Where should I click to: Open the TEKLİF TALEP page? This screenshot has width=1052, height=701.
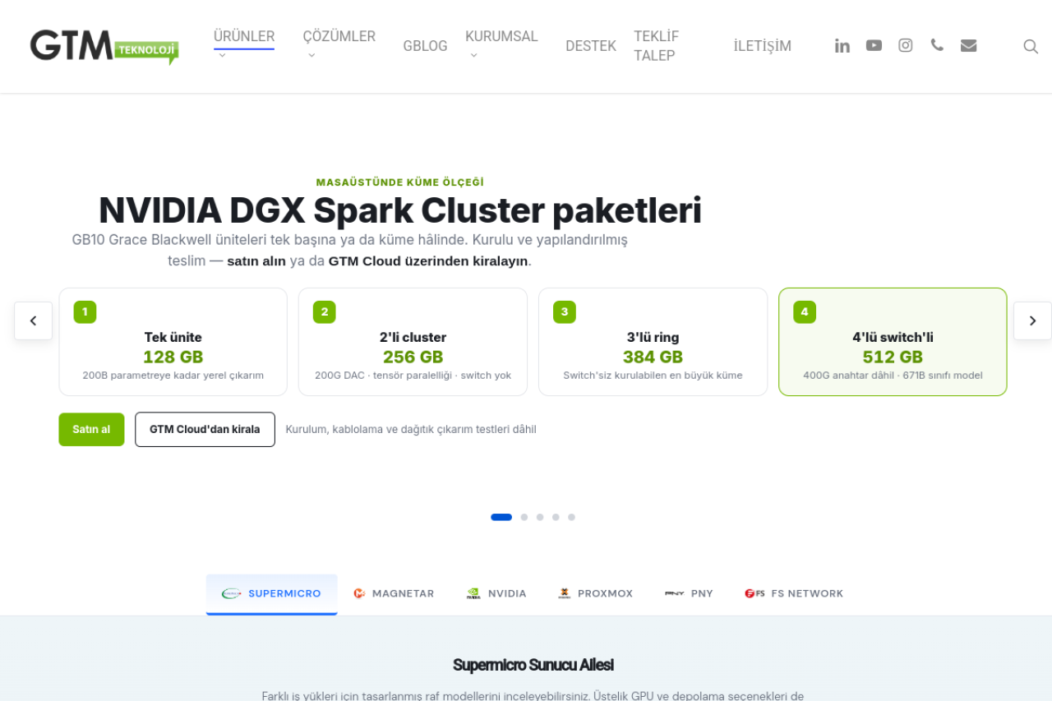click(x=657, y=46)
